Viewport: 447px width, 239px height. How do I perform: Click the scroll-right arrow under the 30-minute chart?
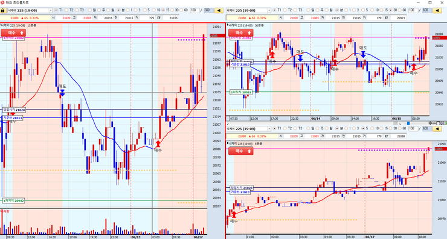[400, 124]
